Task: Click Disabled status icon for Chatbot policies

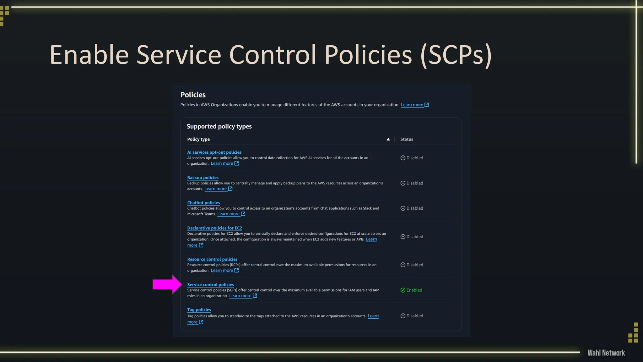Action: pyautogui.click(x=403, y=208)
